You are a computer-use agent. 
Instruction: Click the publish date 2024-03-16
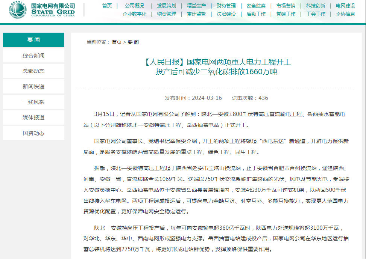tap(207, 98)
